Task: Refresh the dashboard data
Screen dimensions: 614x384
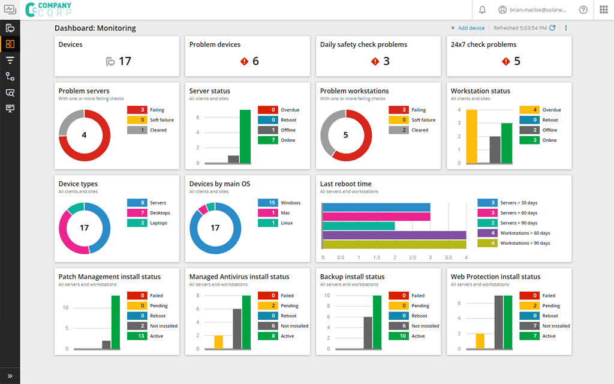Action: [x=552, y=28]
